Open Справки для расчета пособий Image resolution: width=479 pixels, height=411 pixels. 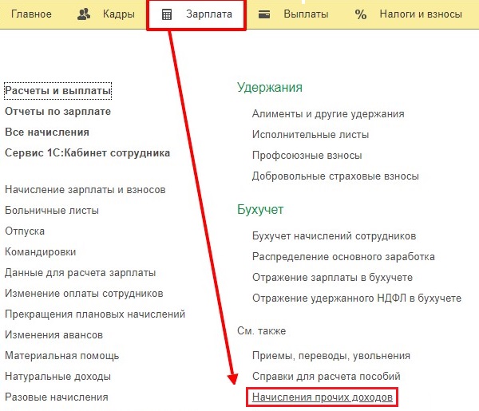327,377
